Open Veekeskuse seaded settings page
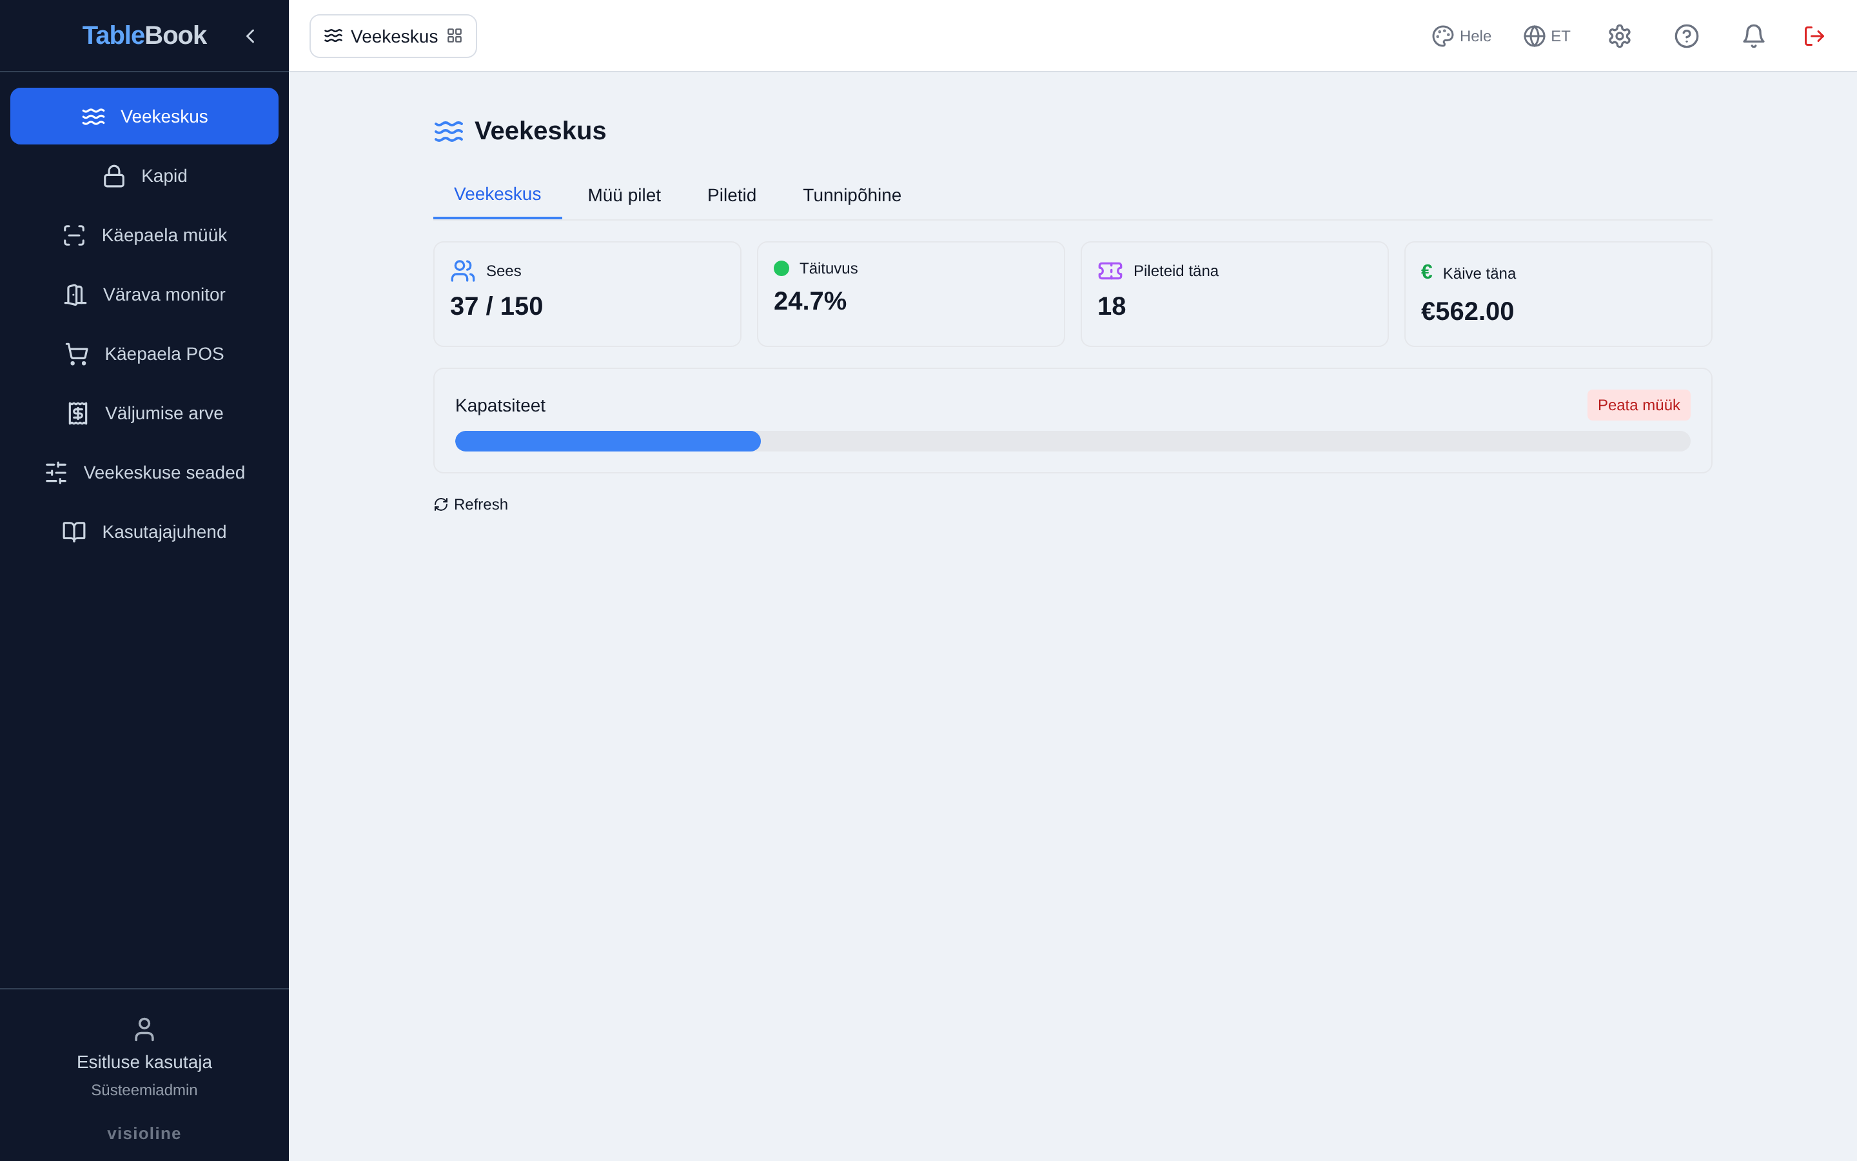The height and width of the screenshot is (1161, 1857). pos(144,472)
